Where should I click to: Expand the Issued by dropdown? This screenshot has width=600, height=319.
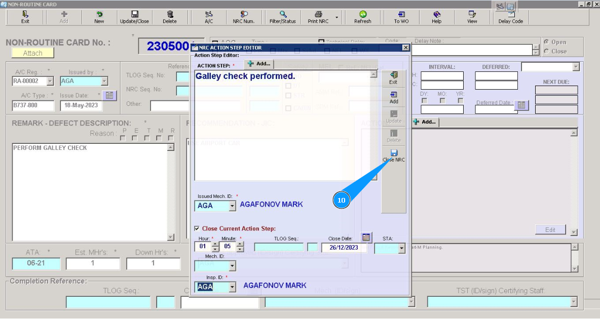(x=104, y=81)
